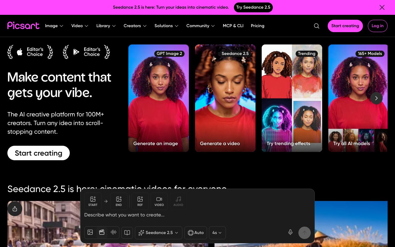
Task: Open the Auto aspect ratio selector
Action: point(196,233)
